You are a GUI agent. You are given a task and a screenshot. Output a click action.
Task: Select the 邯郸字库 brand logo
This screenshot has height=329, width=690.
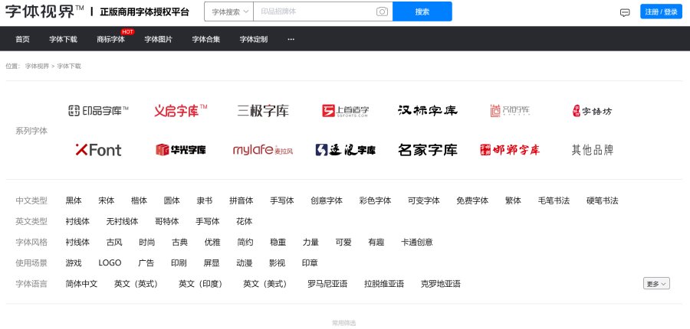(x=510, y=150)
